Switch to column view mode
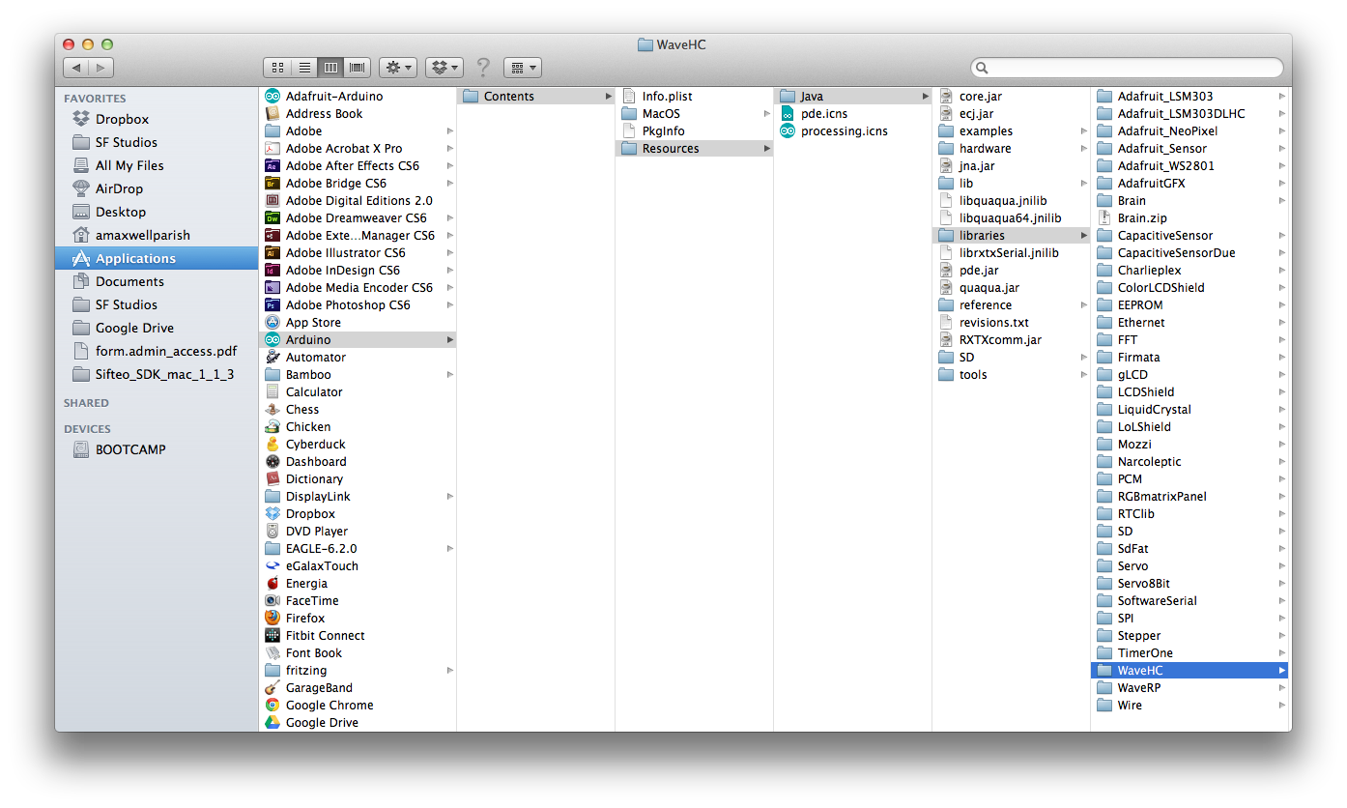1347x808 pixels. click(x=330, y=68)
